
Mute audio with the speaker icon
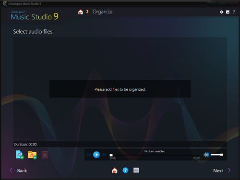(x=206, y=155)
